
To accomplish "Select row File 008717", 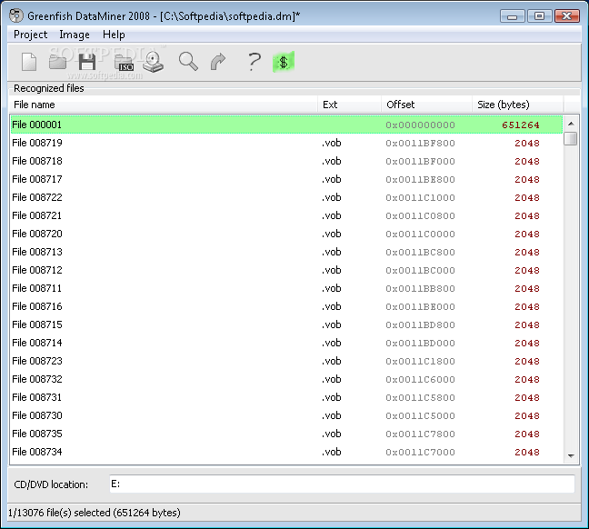I will pos(287,179).
